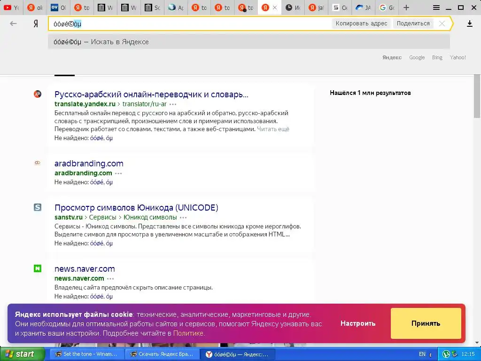Click the page vertical scrollbar thumb
Screen dimensions: 481x361
pos(477,96)
